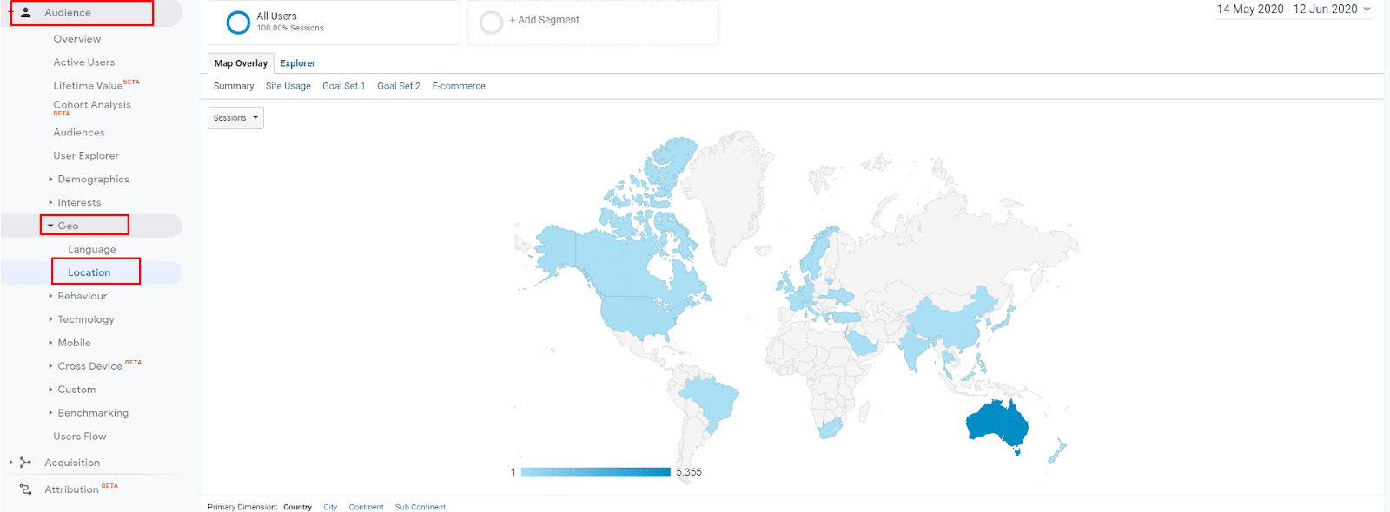Click the Audience person icon

[26, 13]
